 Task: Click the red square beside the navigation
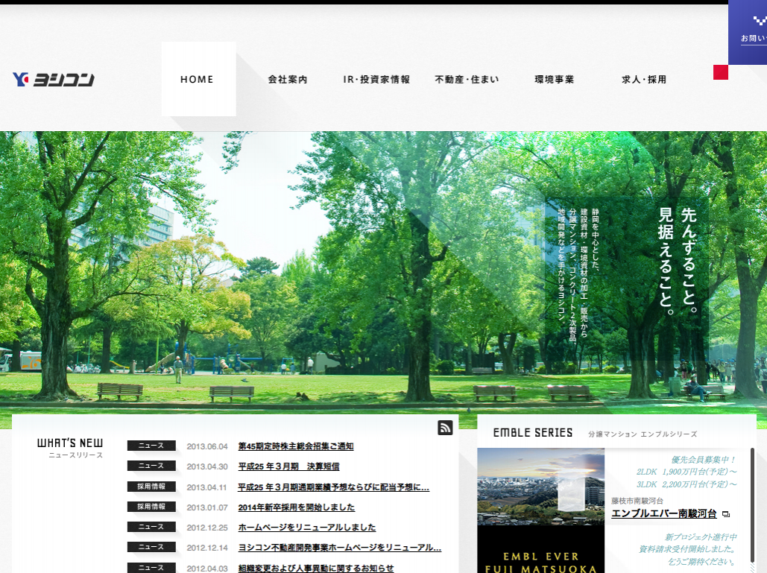pyautogui.click(x=720, y=72)
